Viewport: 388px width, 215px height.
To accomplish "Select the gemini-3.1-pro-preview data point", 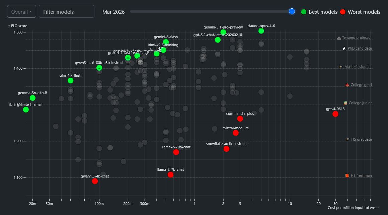I will point(223,32).
